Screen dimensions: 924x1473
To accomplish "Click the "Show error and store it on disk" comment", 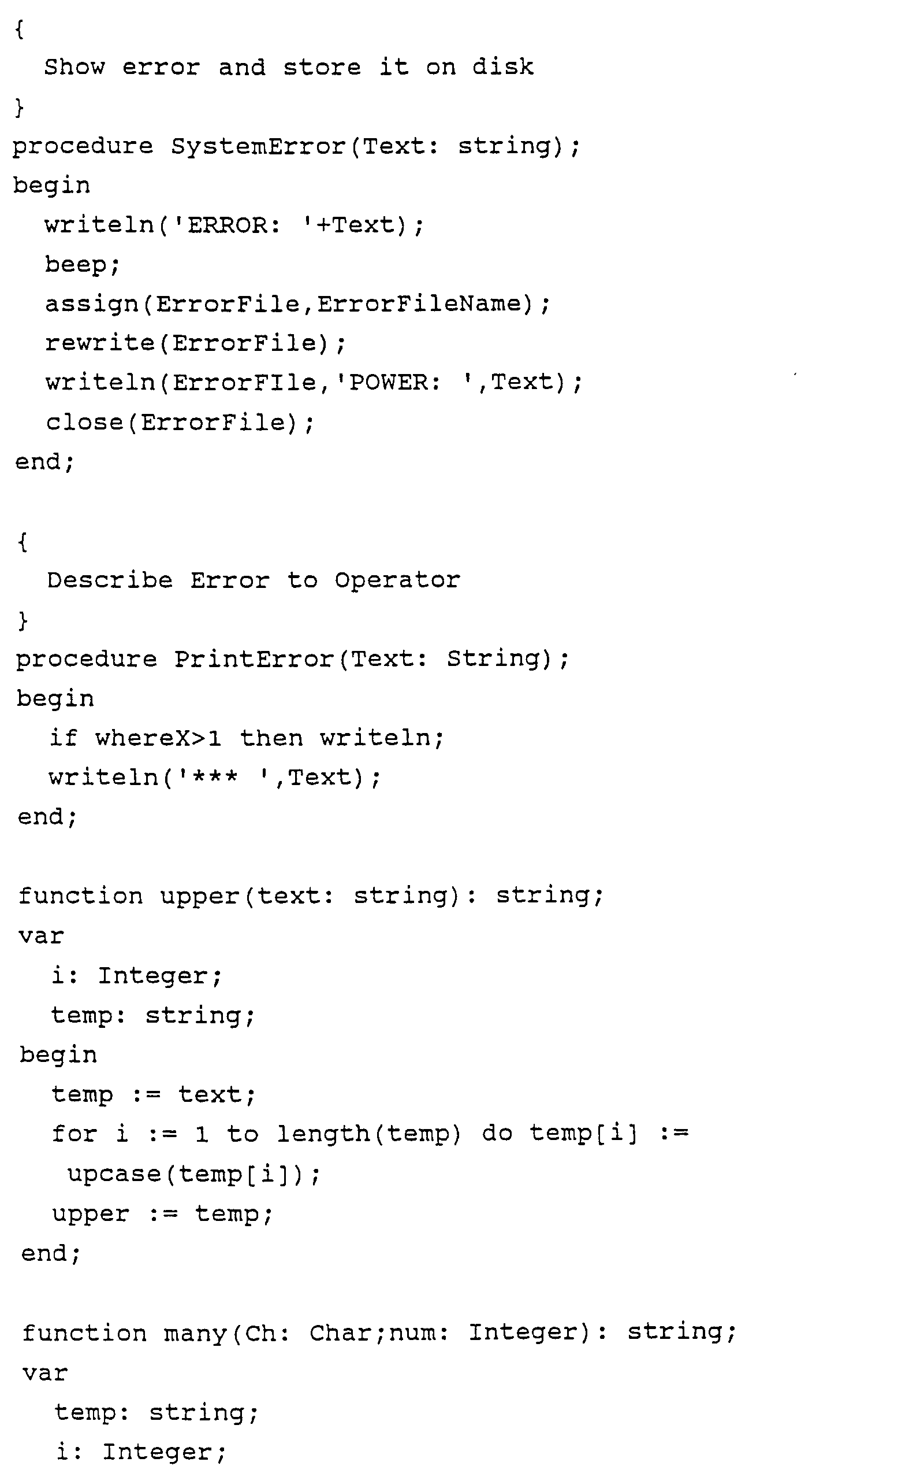I will click(288, 67).
